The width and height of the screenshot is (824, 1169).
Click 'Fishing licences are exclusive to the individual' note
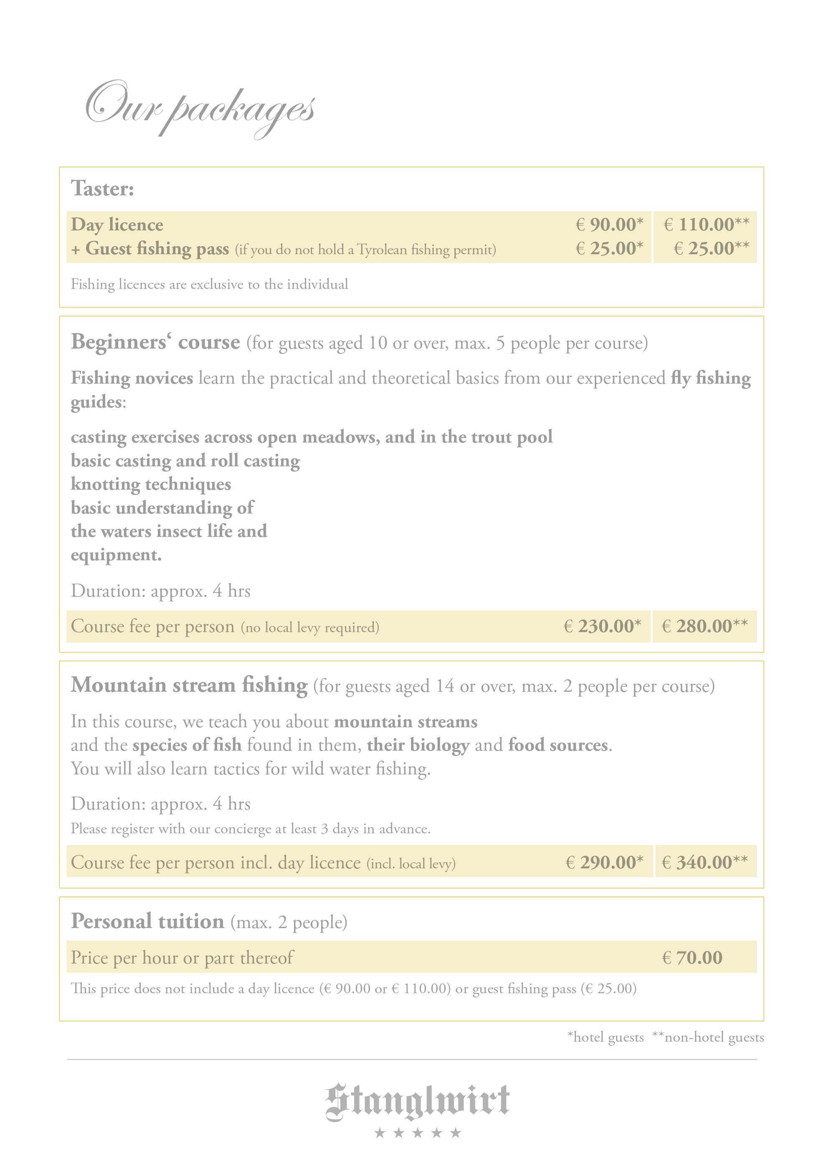(209, 284)
